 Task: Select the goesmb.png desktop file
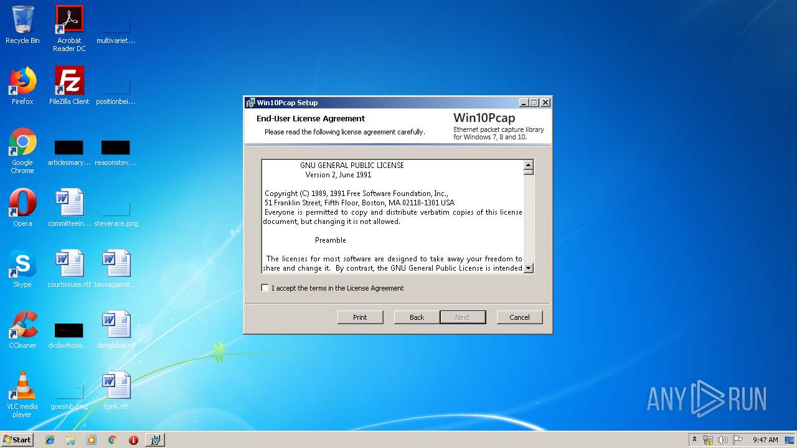pos(69,397)
